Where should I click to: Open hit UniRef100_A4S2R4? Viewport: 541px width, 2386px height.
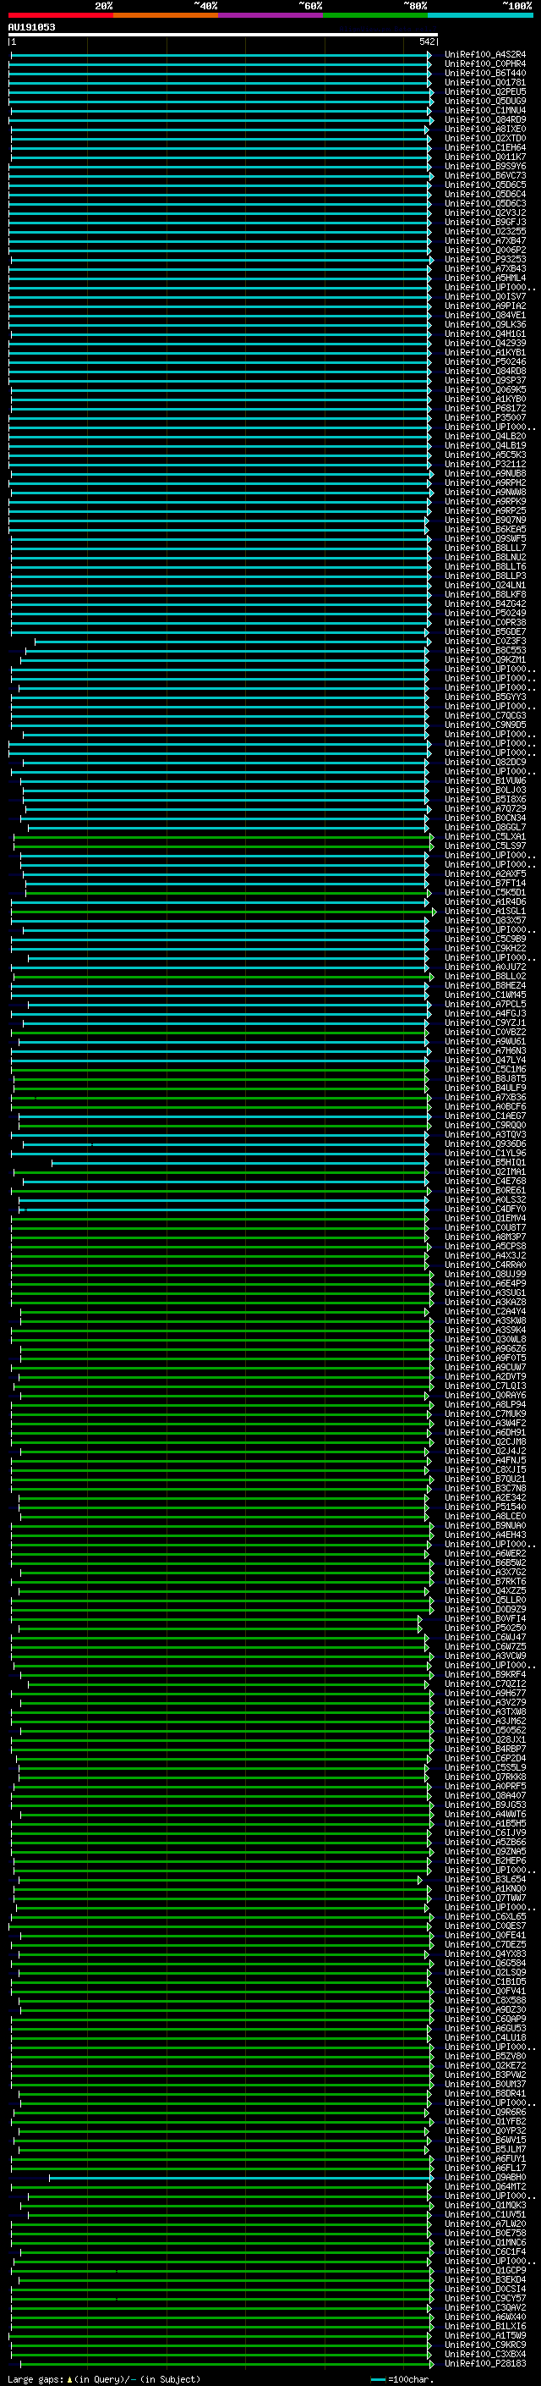tap(484, 55)
